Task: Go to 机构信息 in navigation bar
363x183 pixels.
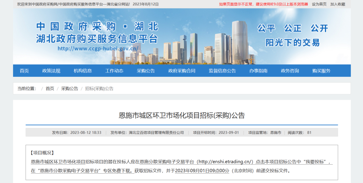Action: 83,71
